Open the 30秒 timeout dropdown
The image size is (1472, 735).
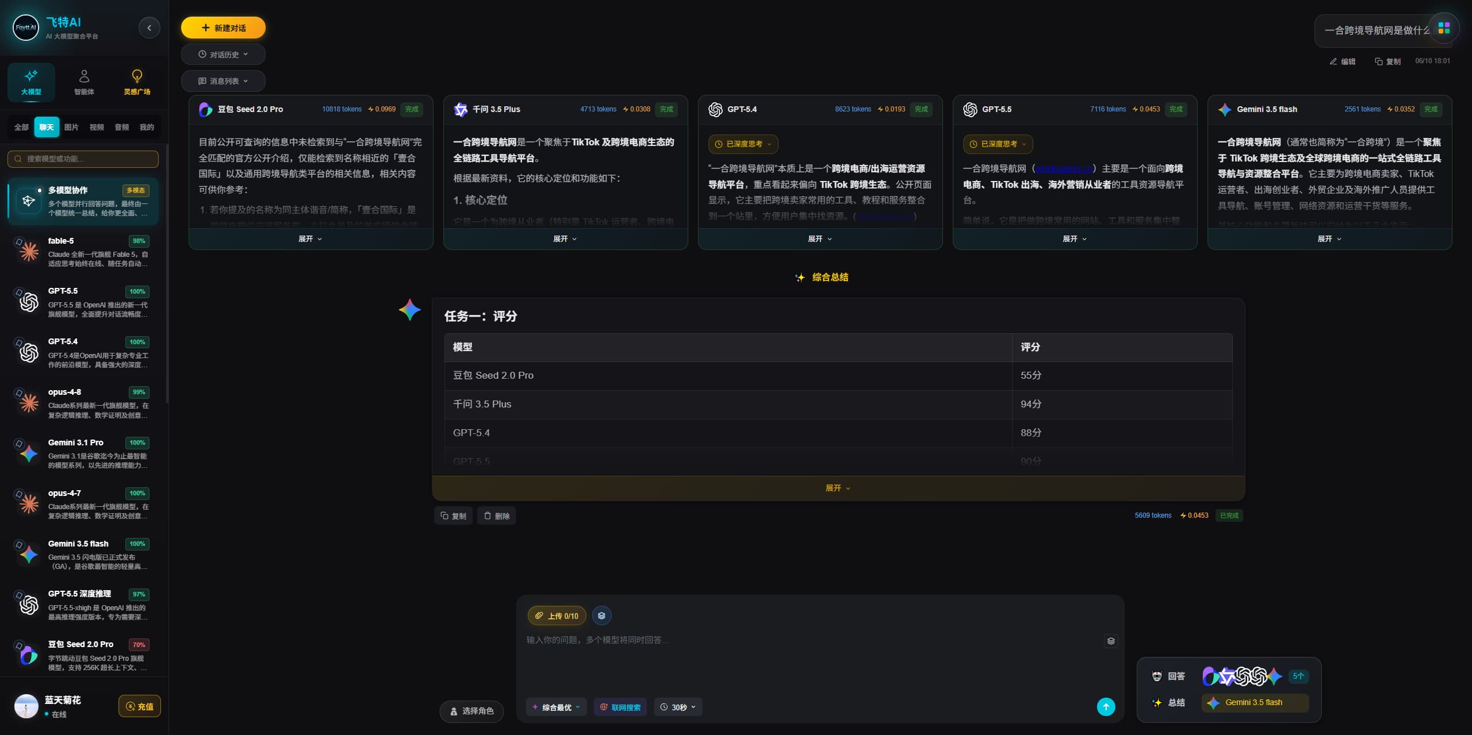coord(678,707)
